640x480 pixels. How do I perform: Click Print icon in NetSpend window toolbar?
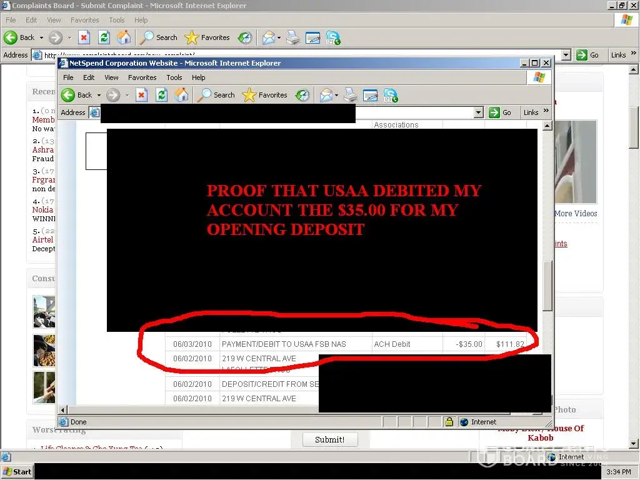tap(351, 95)
